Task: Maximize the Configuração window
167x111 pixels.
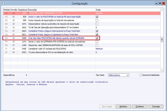Action: click(x=160, y=3)
